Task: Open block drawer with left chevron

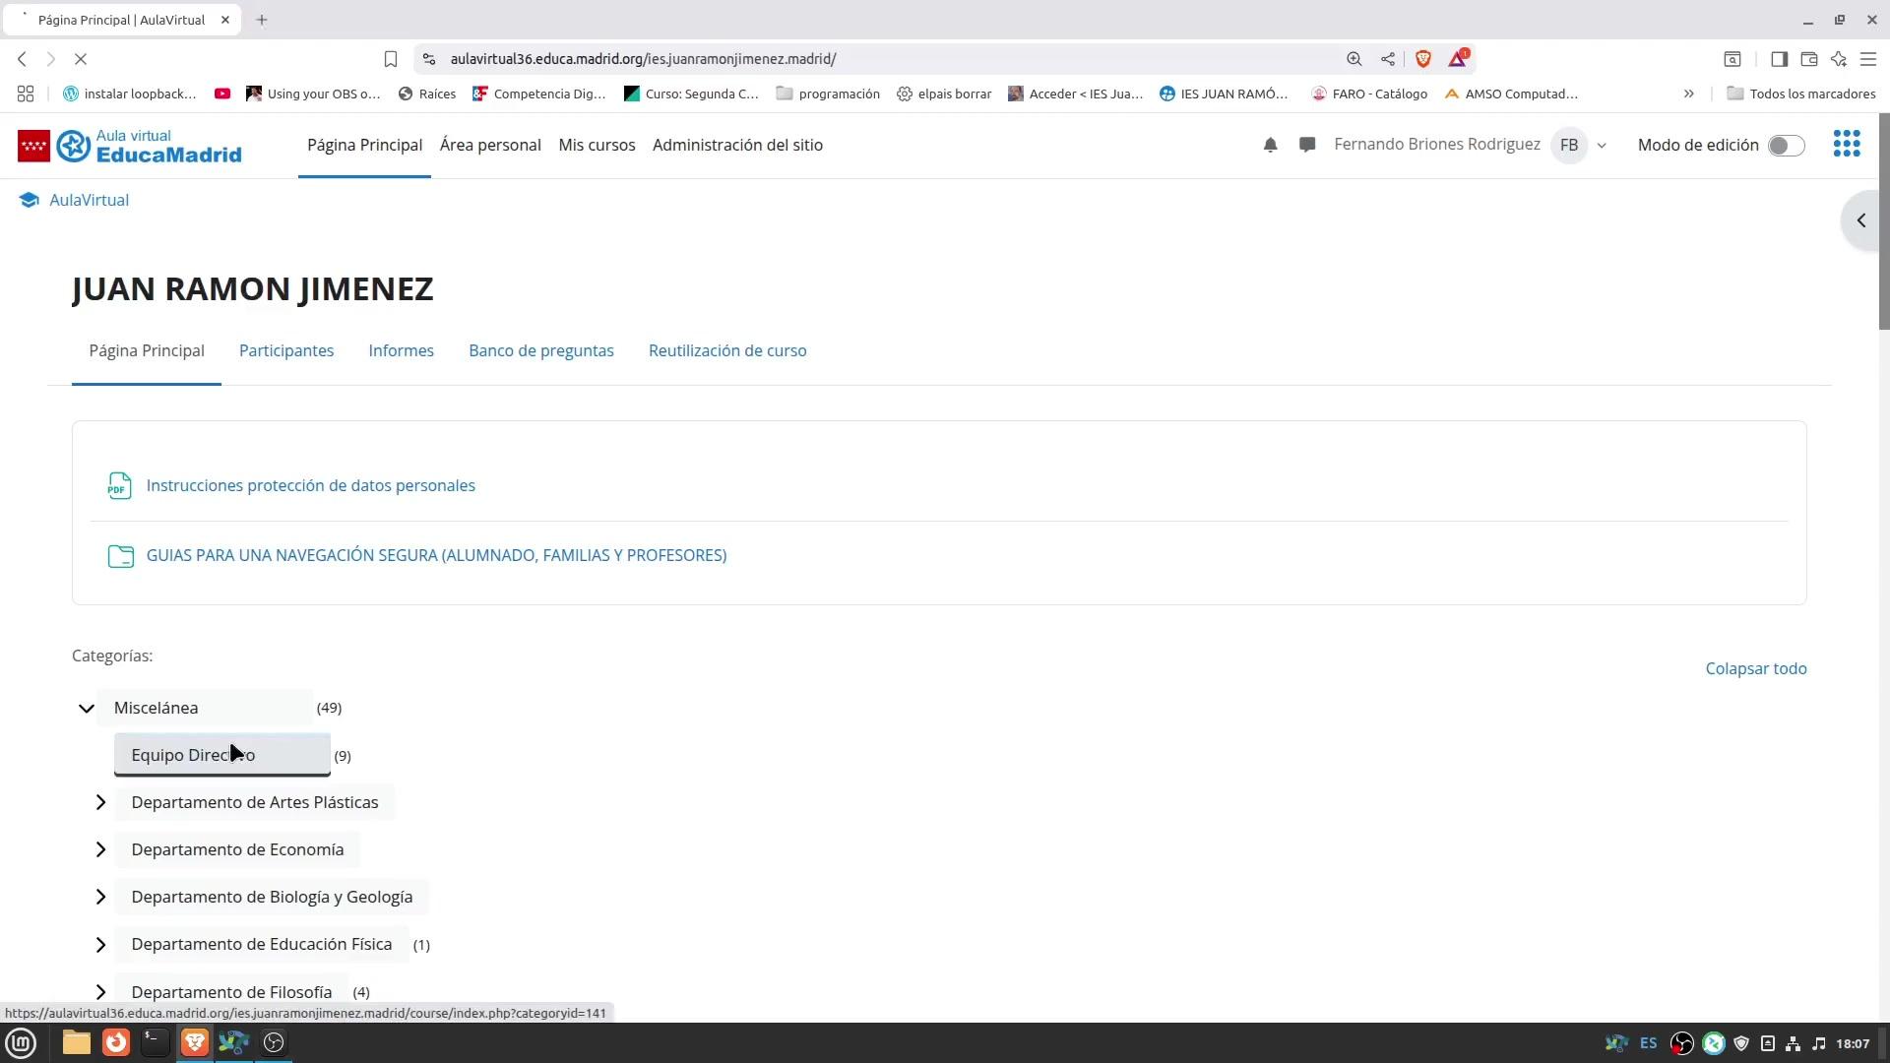Action: pyautogui.click(x=1861, y=220)
